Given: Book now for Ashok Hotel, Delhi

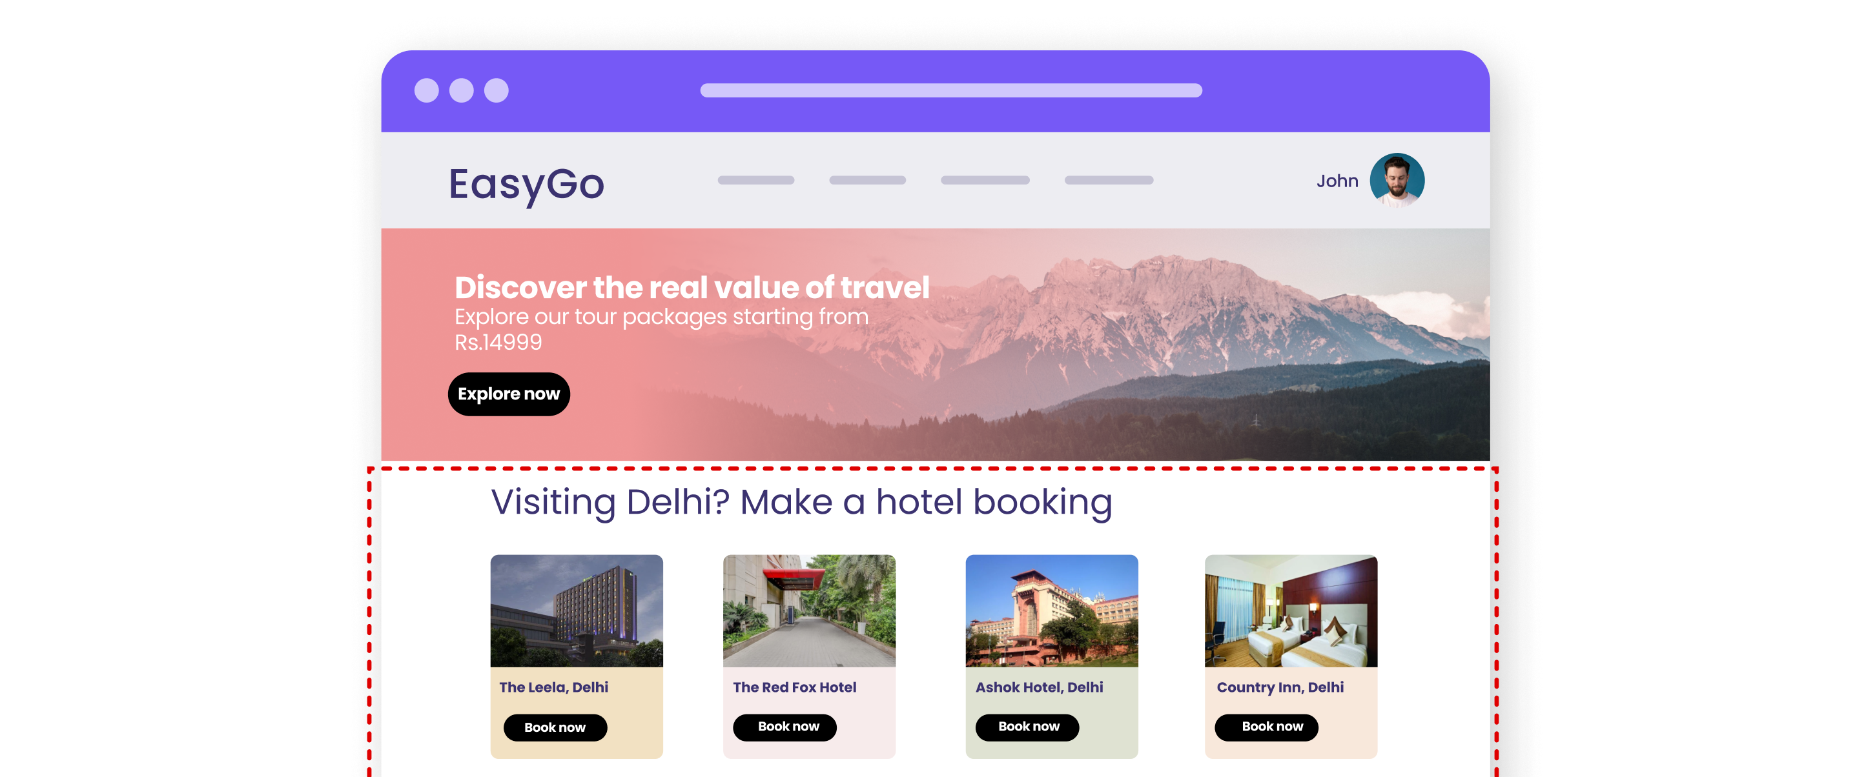Looking at the screenshot, I should point(1027,726).
